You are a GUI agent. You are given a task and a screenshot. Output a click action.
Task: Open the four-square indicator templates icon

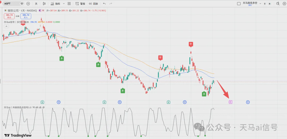[x=69, y=4]
